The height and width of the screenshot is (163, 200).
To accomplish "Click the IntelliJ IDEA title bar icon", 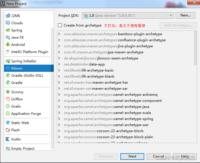I will click(2, 3).
